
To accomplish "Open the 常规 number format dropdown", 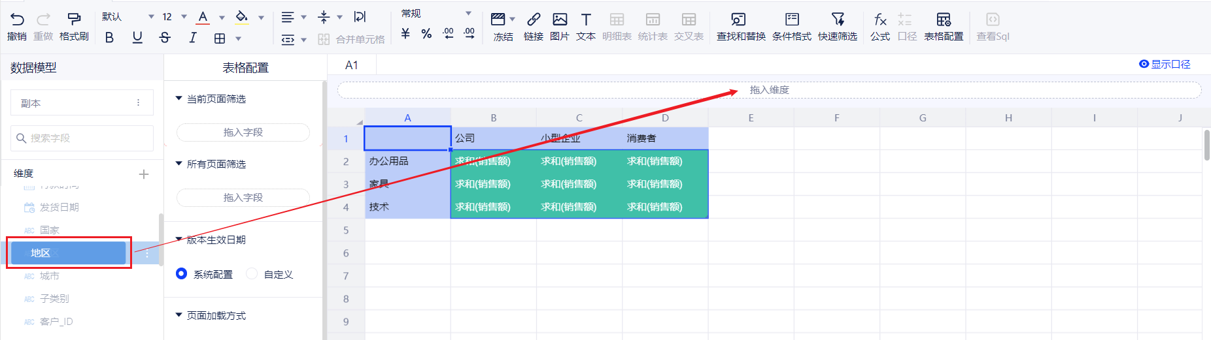I will 468,14.
